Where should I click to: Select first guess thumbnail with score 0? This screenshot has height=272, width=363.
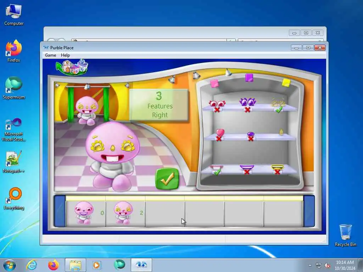86,213
